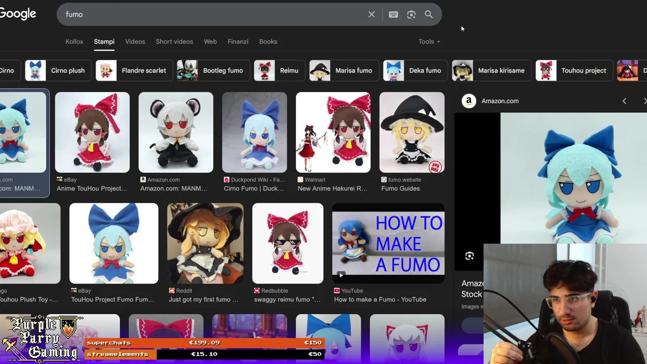Viewport: 647px width, 364px height.
Task: Click the play icon on video thumbnail
Action: 341,276
